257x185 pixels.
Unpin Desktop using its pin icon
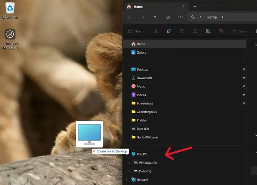243,70
